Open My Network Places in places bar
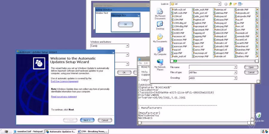Screen dimensions: 269x134 (x=160, y=65)
